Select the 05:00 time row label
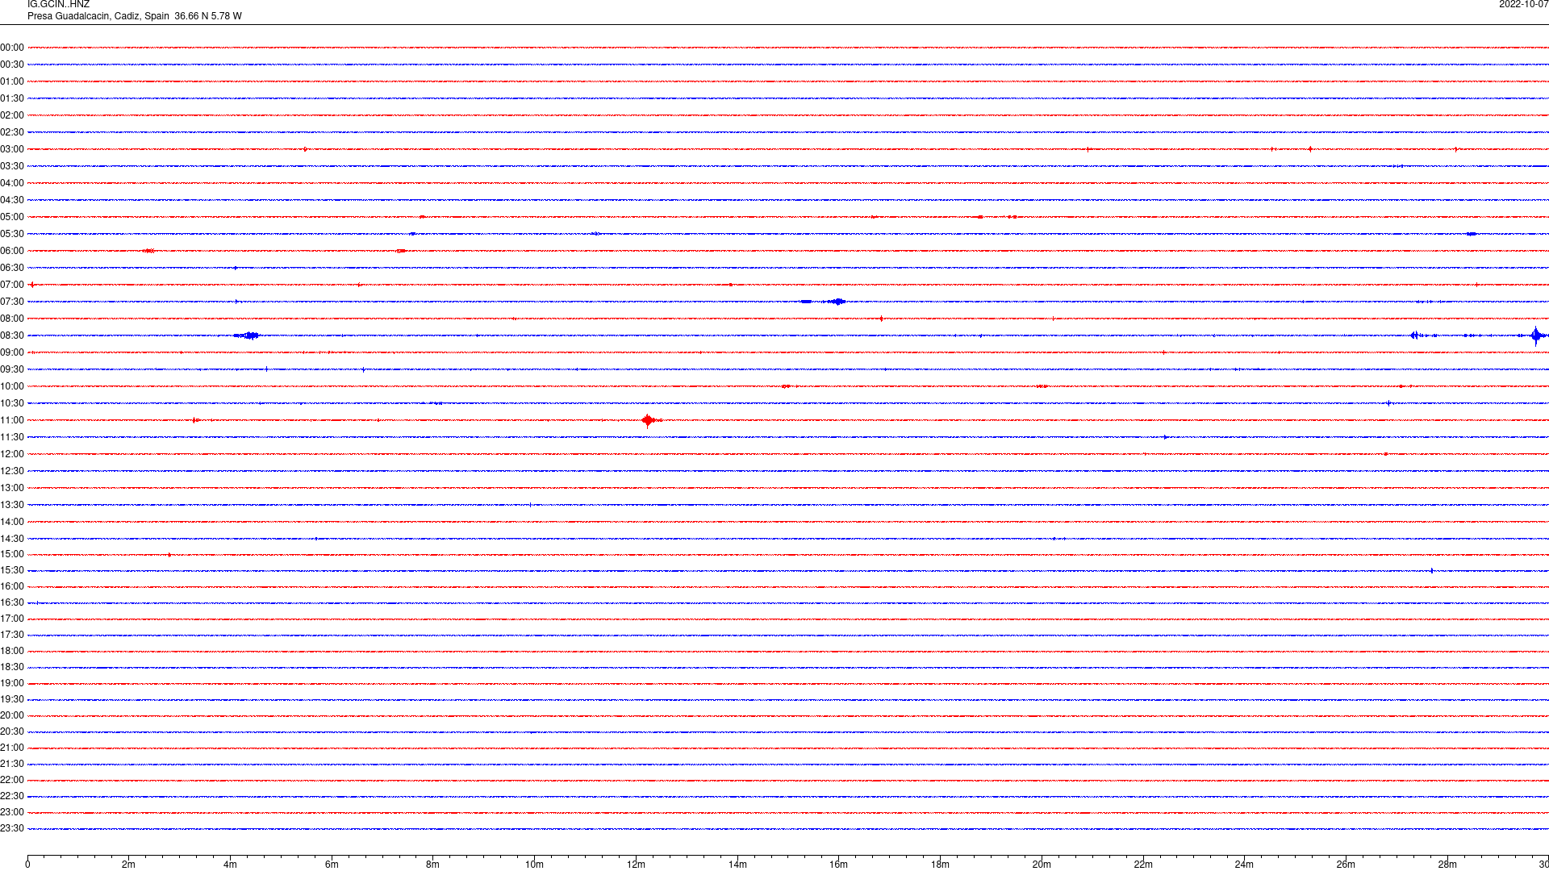Image resolution: width=1549 pixels, height=871 pixels. (12, 217)
